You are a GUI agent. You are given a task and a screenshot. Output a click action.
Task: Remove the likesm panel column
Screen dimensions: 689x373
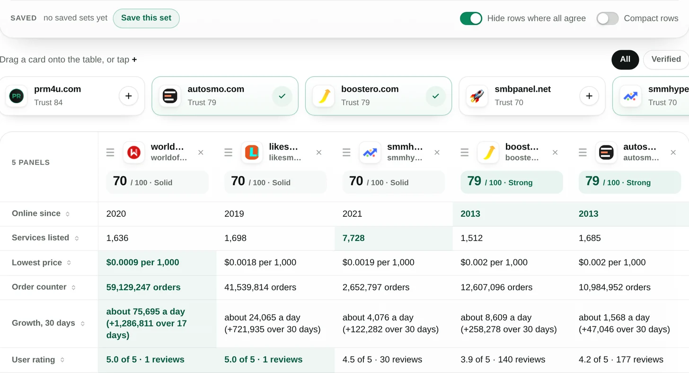tap(319, 152)
